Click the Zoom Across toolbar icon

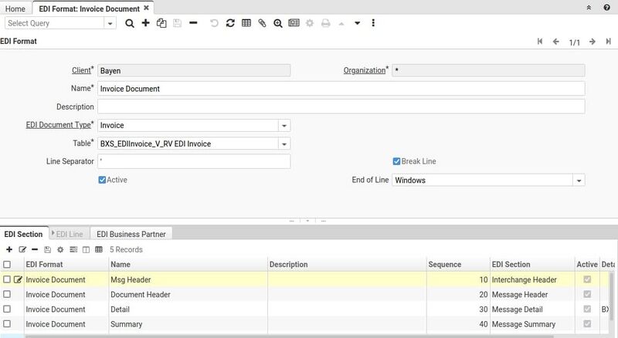coord(277,23)
